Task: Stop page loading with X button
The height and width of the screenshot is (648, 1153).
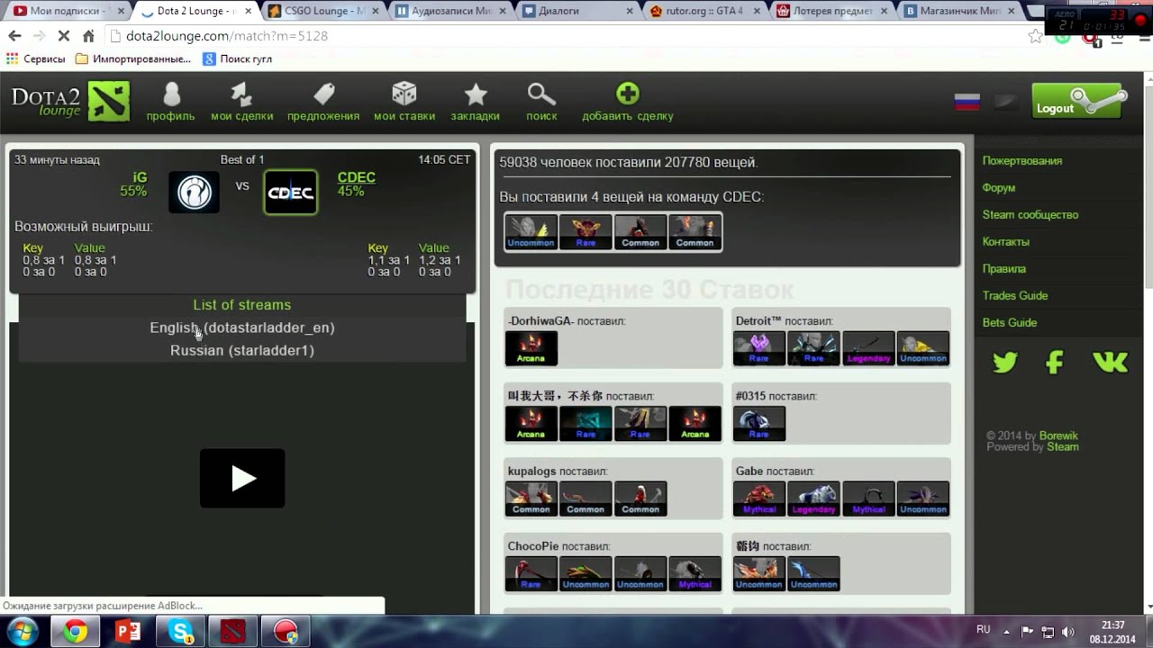Action: [x=63, y=36]
